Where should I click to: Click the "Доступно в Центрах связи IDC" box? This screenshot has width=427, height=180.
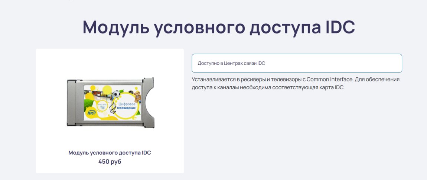[x=297, y=63]
